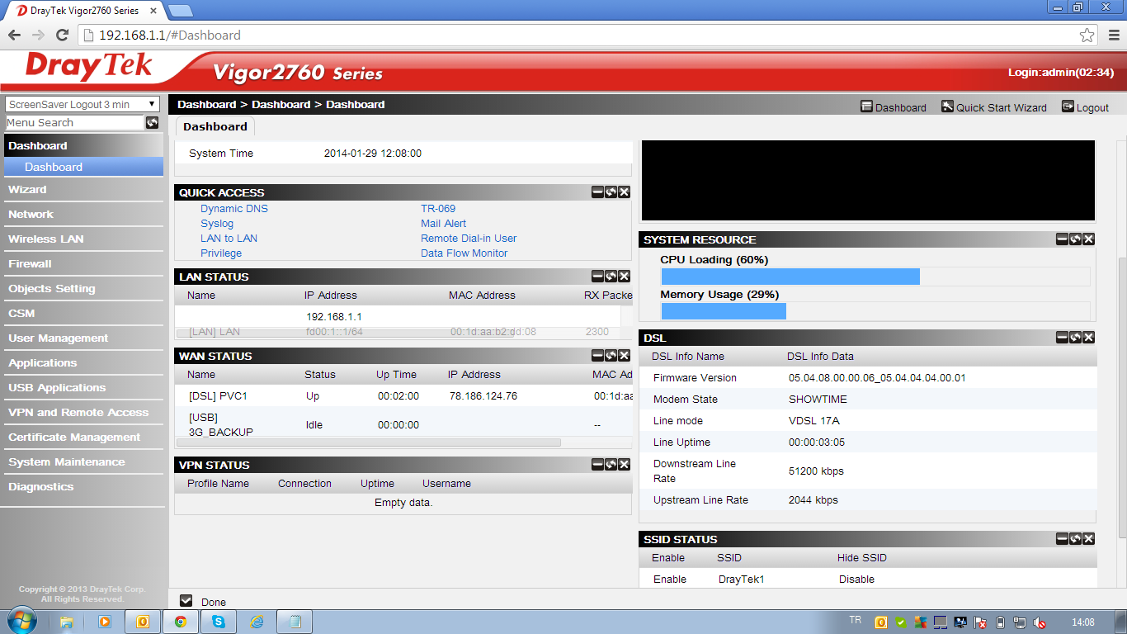Open the Dynamic DNS quick link

233,209
